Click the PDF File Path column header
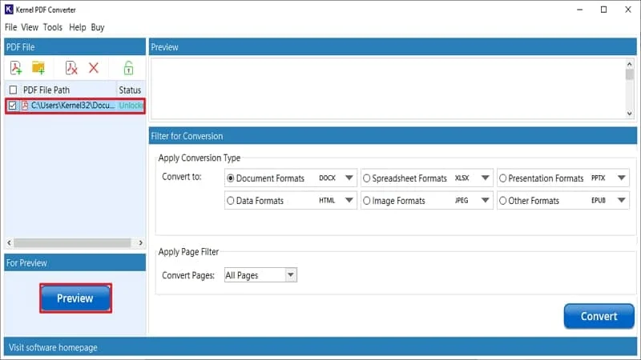This screenshot has height=360, width=641. point(46,90)
